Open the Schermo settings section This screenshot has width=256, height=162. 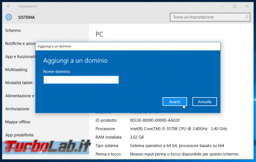[13, 30]
